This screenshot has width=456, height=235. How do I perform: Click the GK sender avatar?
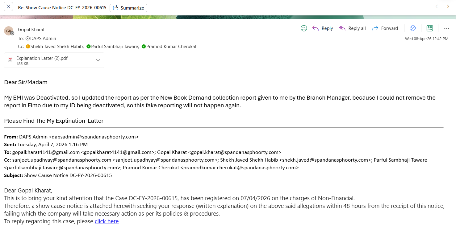coord(9,31)
